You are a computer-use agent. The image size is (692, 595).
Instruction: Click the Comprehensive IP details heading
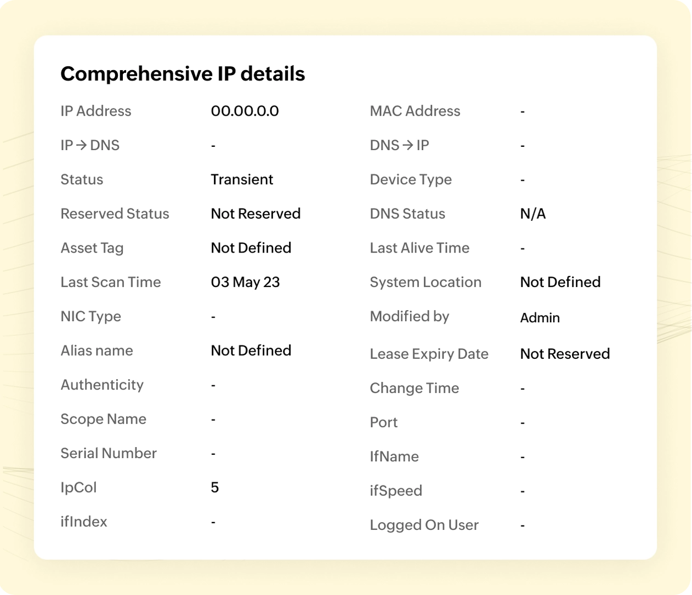point(183,74)
